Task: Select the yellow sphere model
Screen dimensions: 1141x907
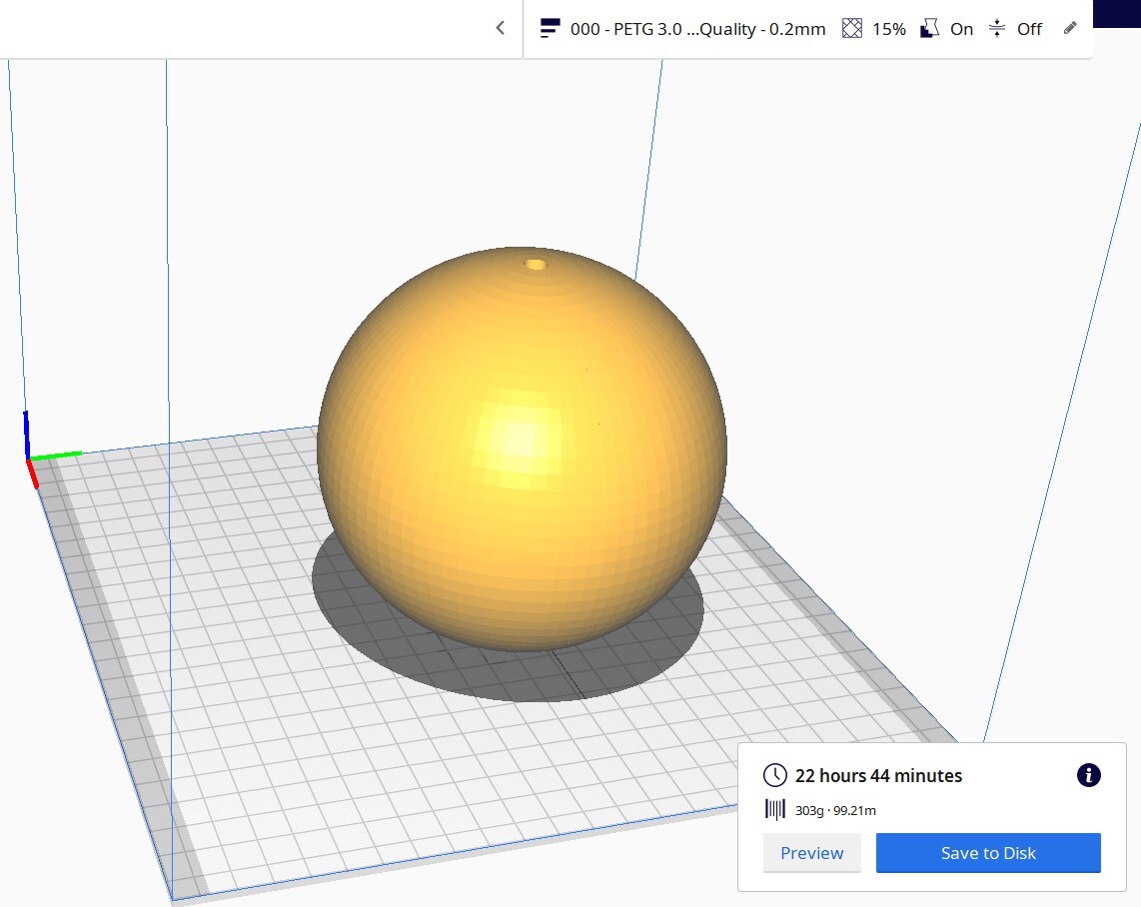Action: pyautogui.click(x=522, y=449)
